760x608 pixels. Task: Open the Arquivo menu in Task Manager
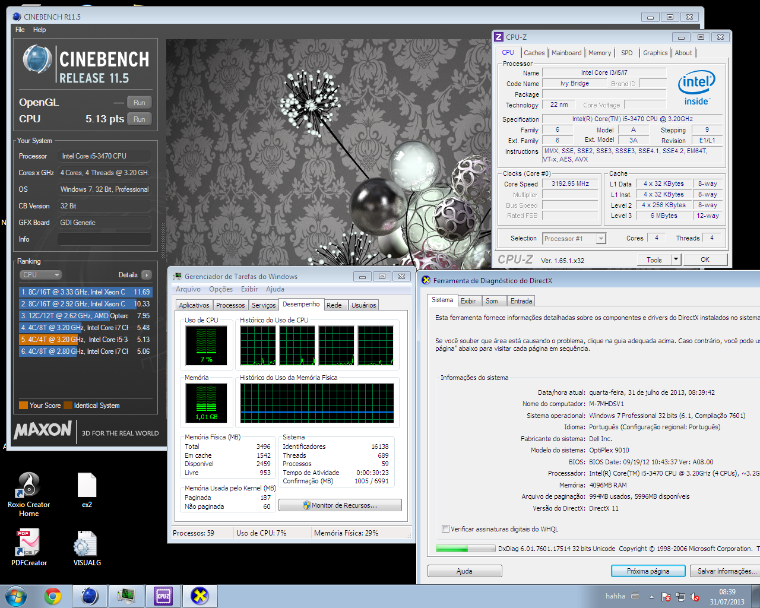point(188,289)
